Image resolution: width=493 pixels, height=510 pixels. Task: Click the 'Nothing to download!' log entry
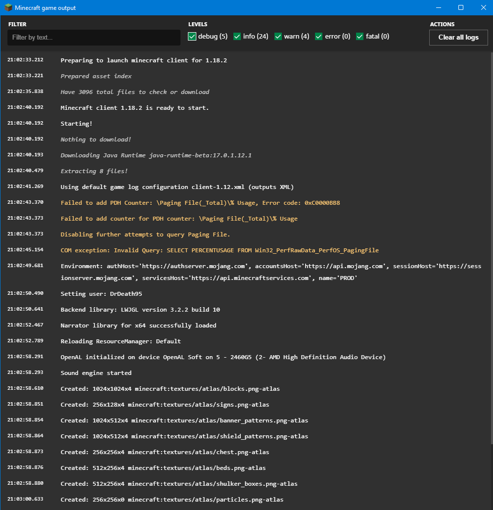pyautogui.click(x=96, y=139)
